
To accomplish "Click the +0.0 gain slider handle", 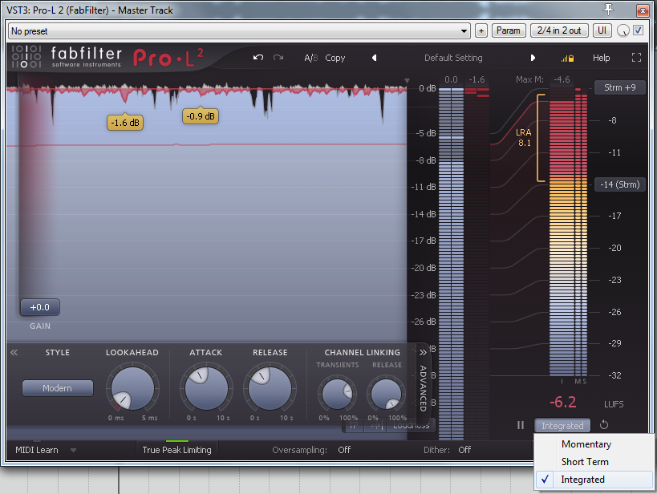I will [40, 307].
